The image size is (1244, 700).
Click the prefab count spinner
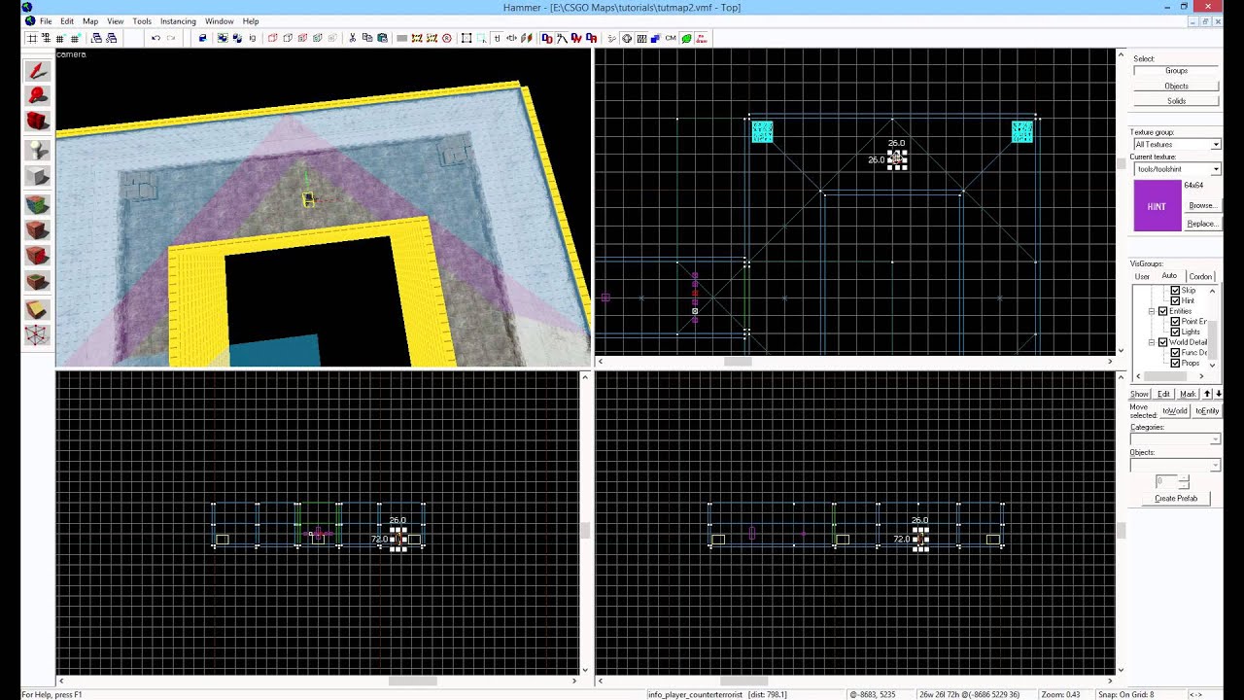[x=1184, y=481]
